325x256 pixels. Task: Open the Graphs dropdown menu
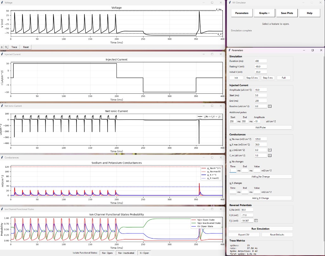pyautogui.click(x=264, y=13)
